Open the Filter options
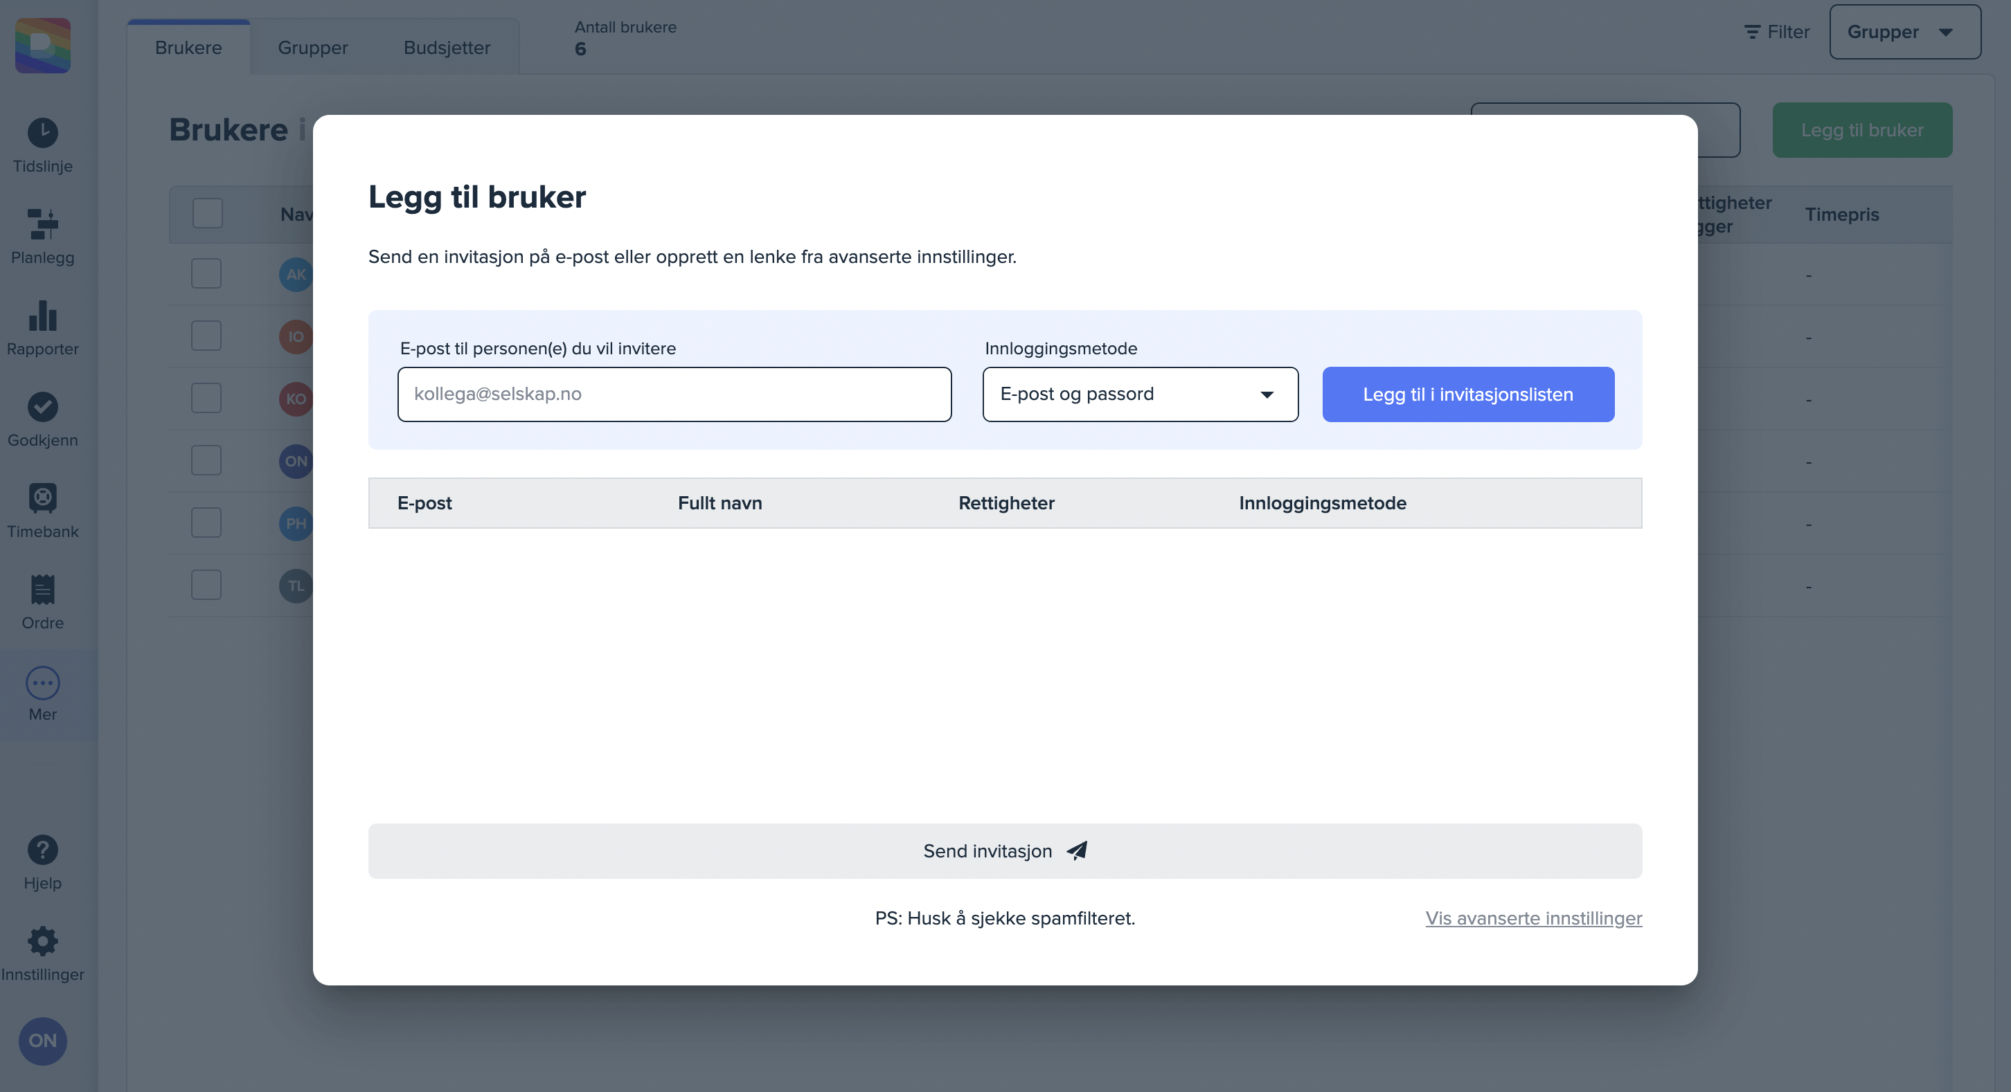Viewport: 2011px width, 1092px height. 1777,32
